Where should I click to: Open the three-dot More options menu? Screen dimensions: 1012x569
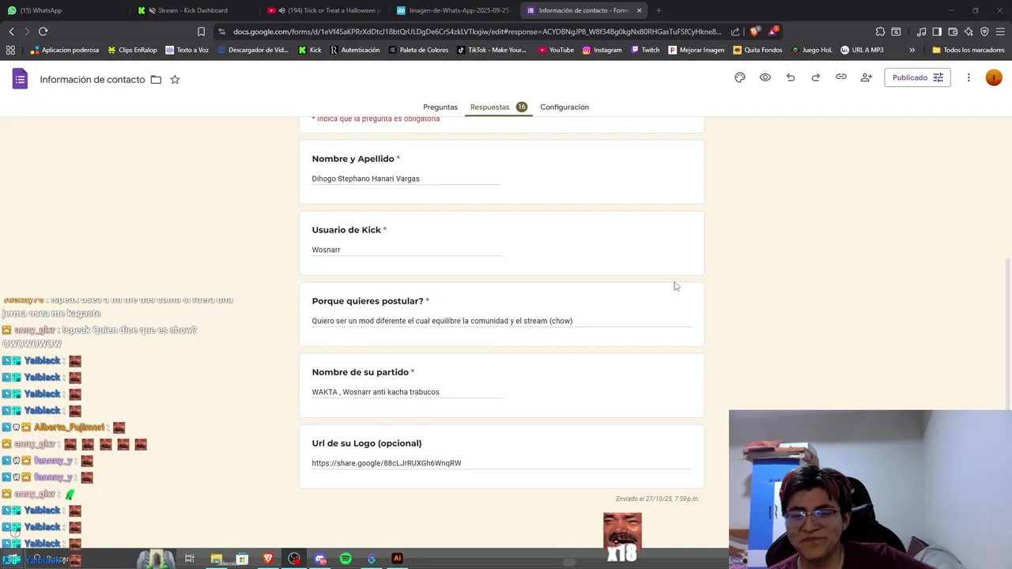(969, 77)
